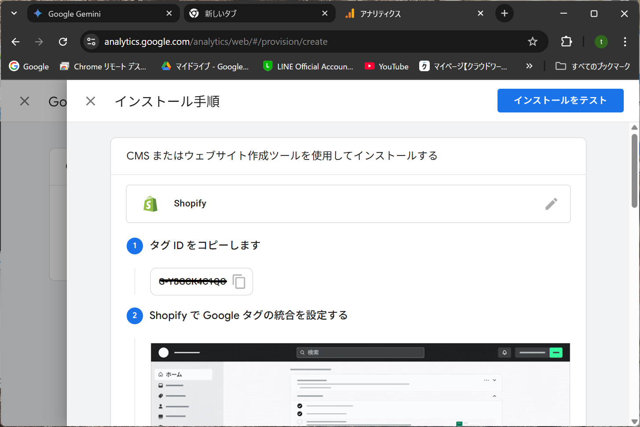Image resolution: width=640 pixels, height=427 pixels.
Task: Open the Chrome リモート デス... bookmark
Action: [103, 66]
